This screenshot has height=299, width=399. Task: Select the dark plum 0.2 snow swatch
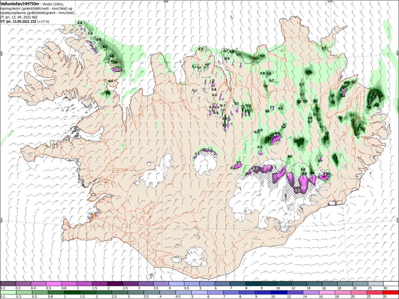(x=8, y=284)
